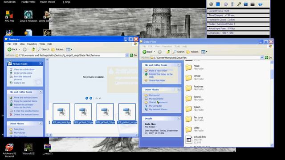Toggle Folders pane in the Data Files window
This screenshot has width=285, height=160.
[x=192, y=52]
